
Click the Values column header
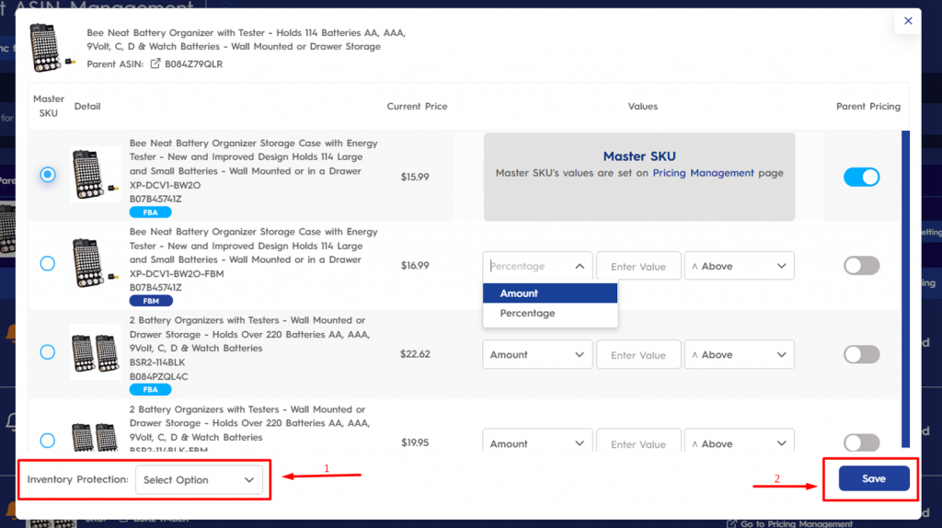click(643, 107)
